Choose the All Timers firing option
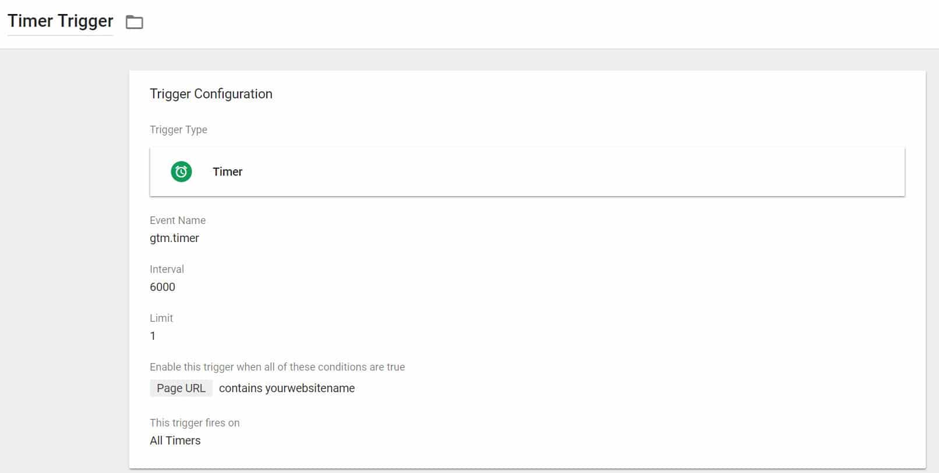This screenshot has width=939, height=473. click(x=175, y=440)
